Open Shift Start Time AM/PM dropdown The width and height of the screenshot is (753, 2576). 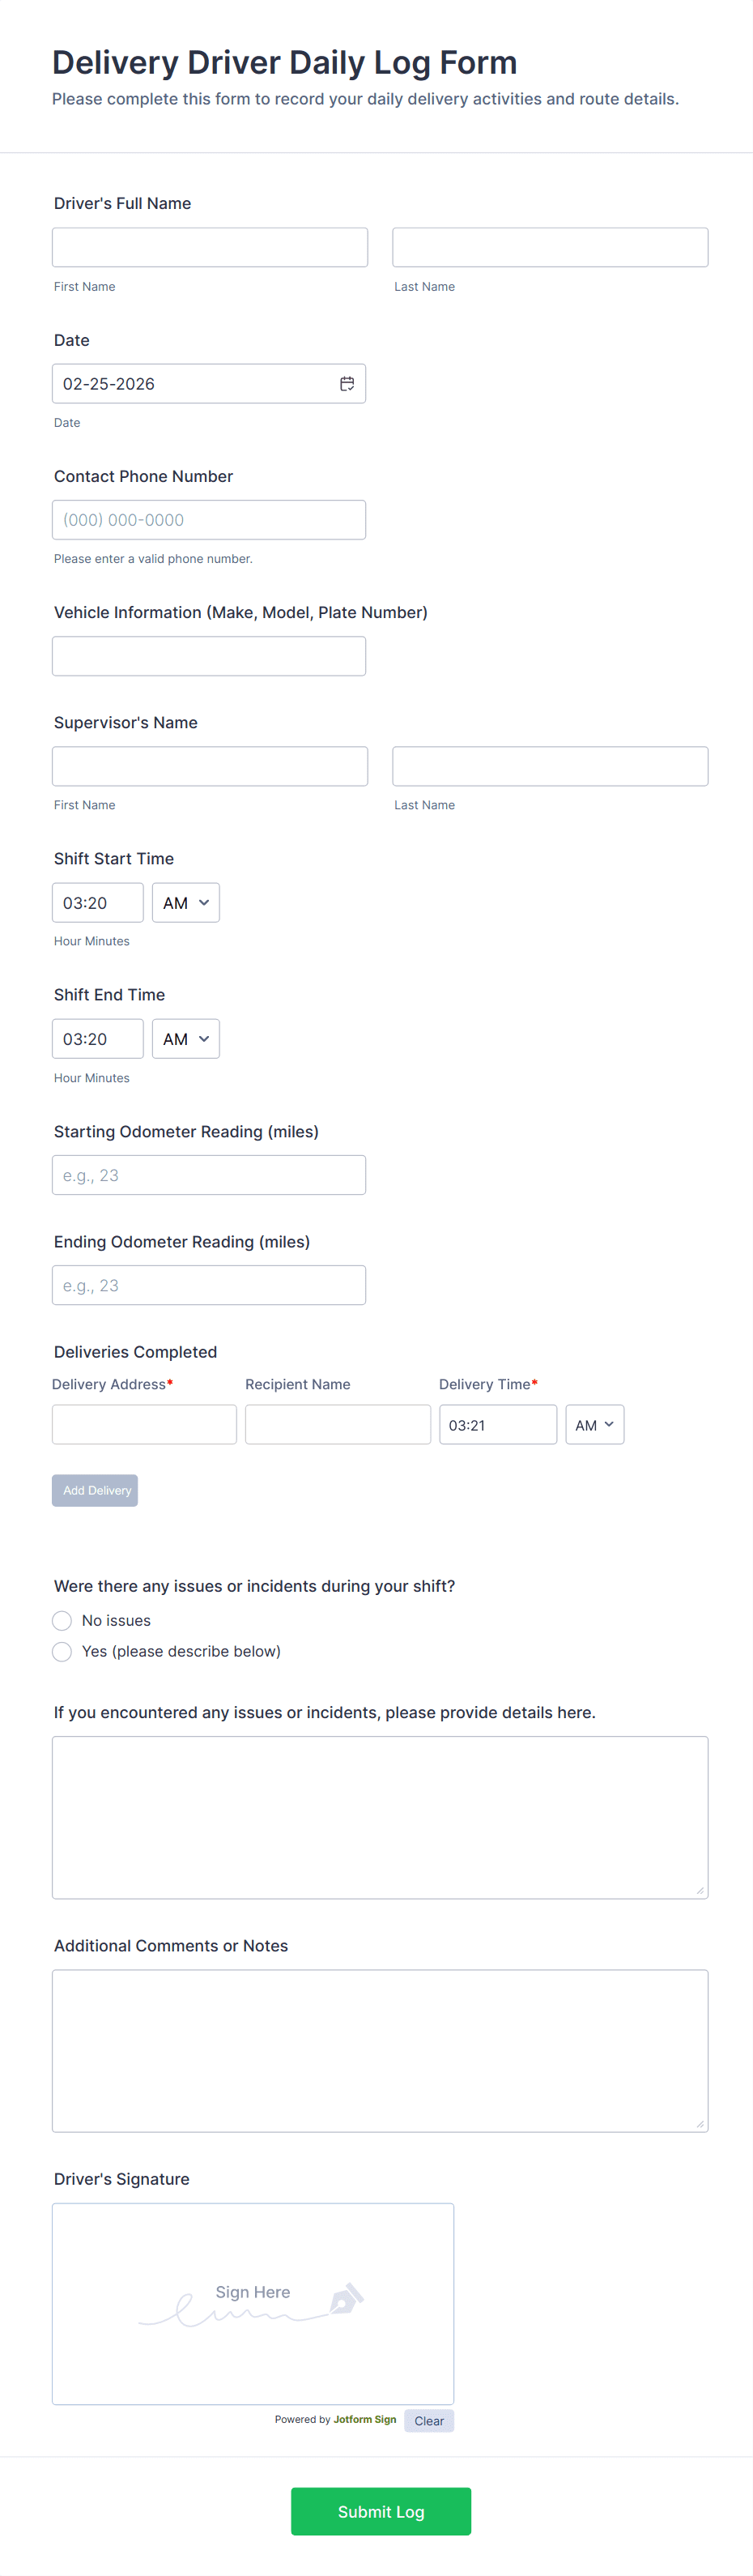click(x=186, y=903)
